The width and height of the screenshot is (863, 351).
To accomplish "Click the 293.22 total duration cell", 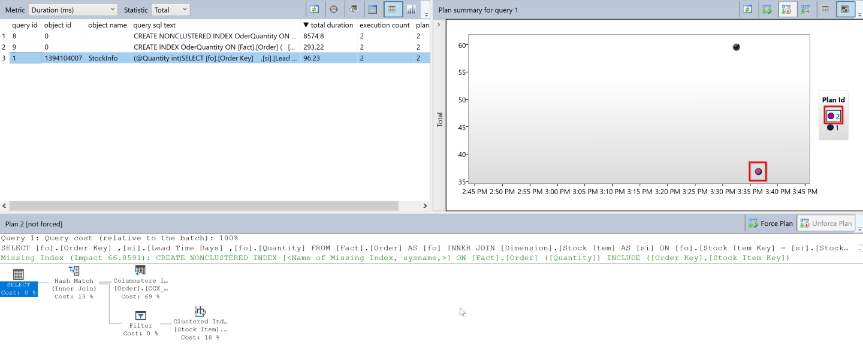I will click(329, 47).
